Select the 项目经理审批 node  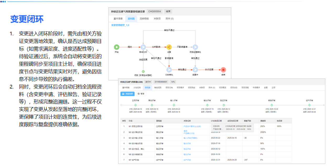point(195,47)
